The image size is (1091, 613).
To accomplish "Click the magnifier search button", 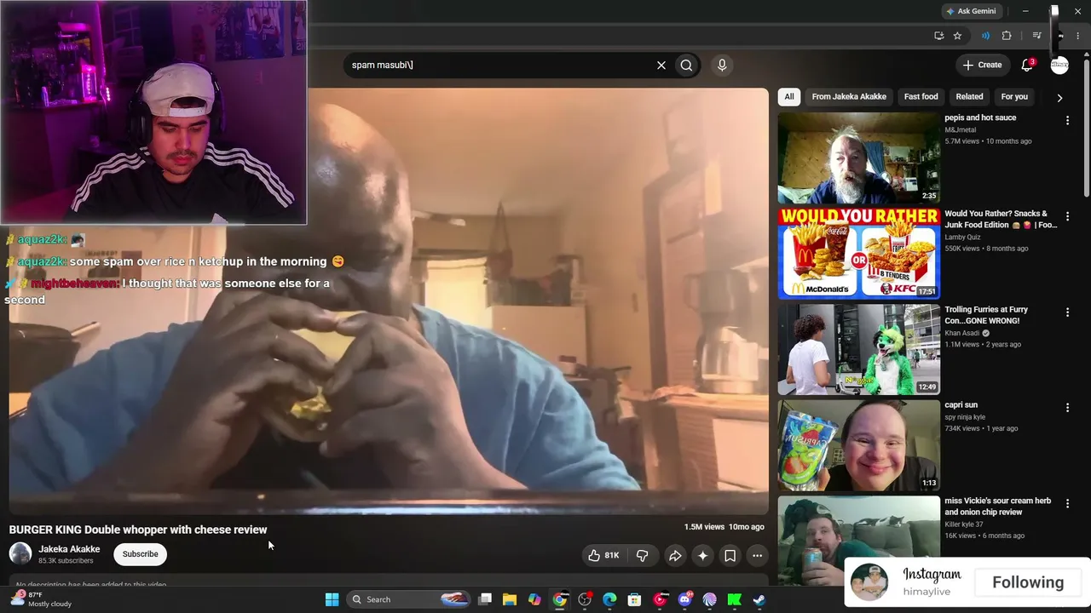I will coord(686,65).
